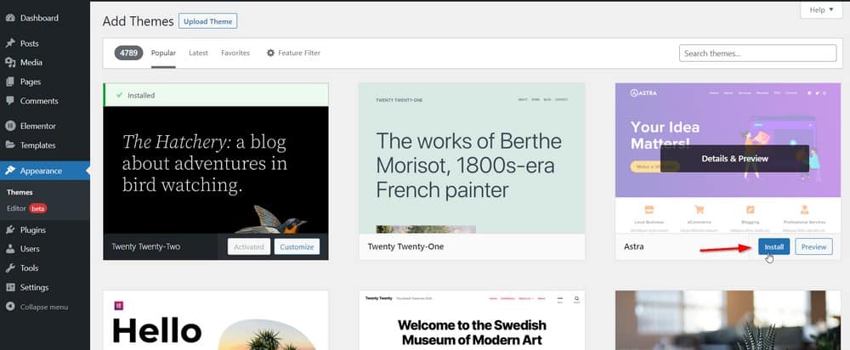The width and height of the screenshot is (850, 350).
Task: Click Details & Preview overlay on Astra
Action: pos(734,159)
